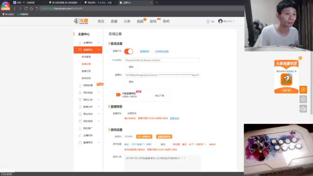313x176 pixels.
Task: Click the 房间公告 announcement text area
Action: coord(162,163)
